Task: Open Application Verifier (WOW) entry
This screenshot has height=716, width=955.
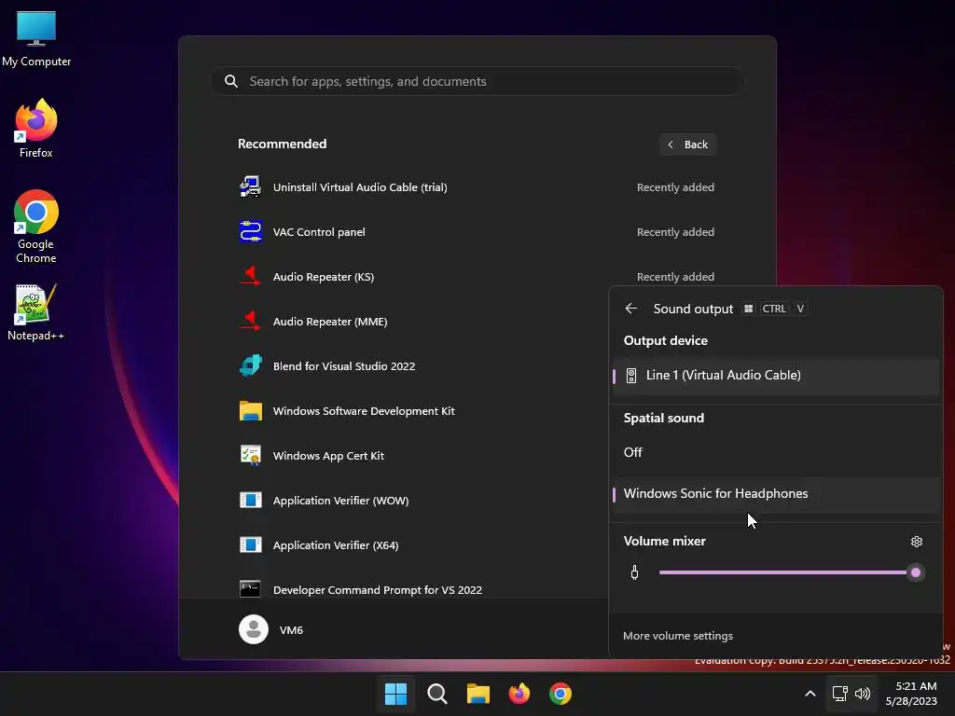Action: (x=421, y=501)
